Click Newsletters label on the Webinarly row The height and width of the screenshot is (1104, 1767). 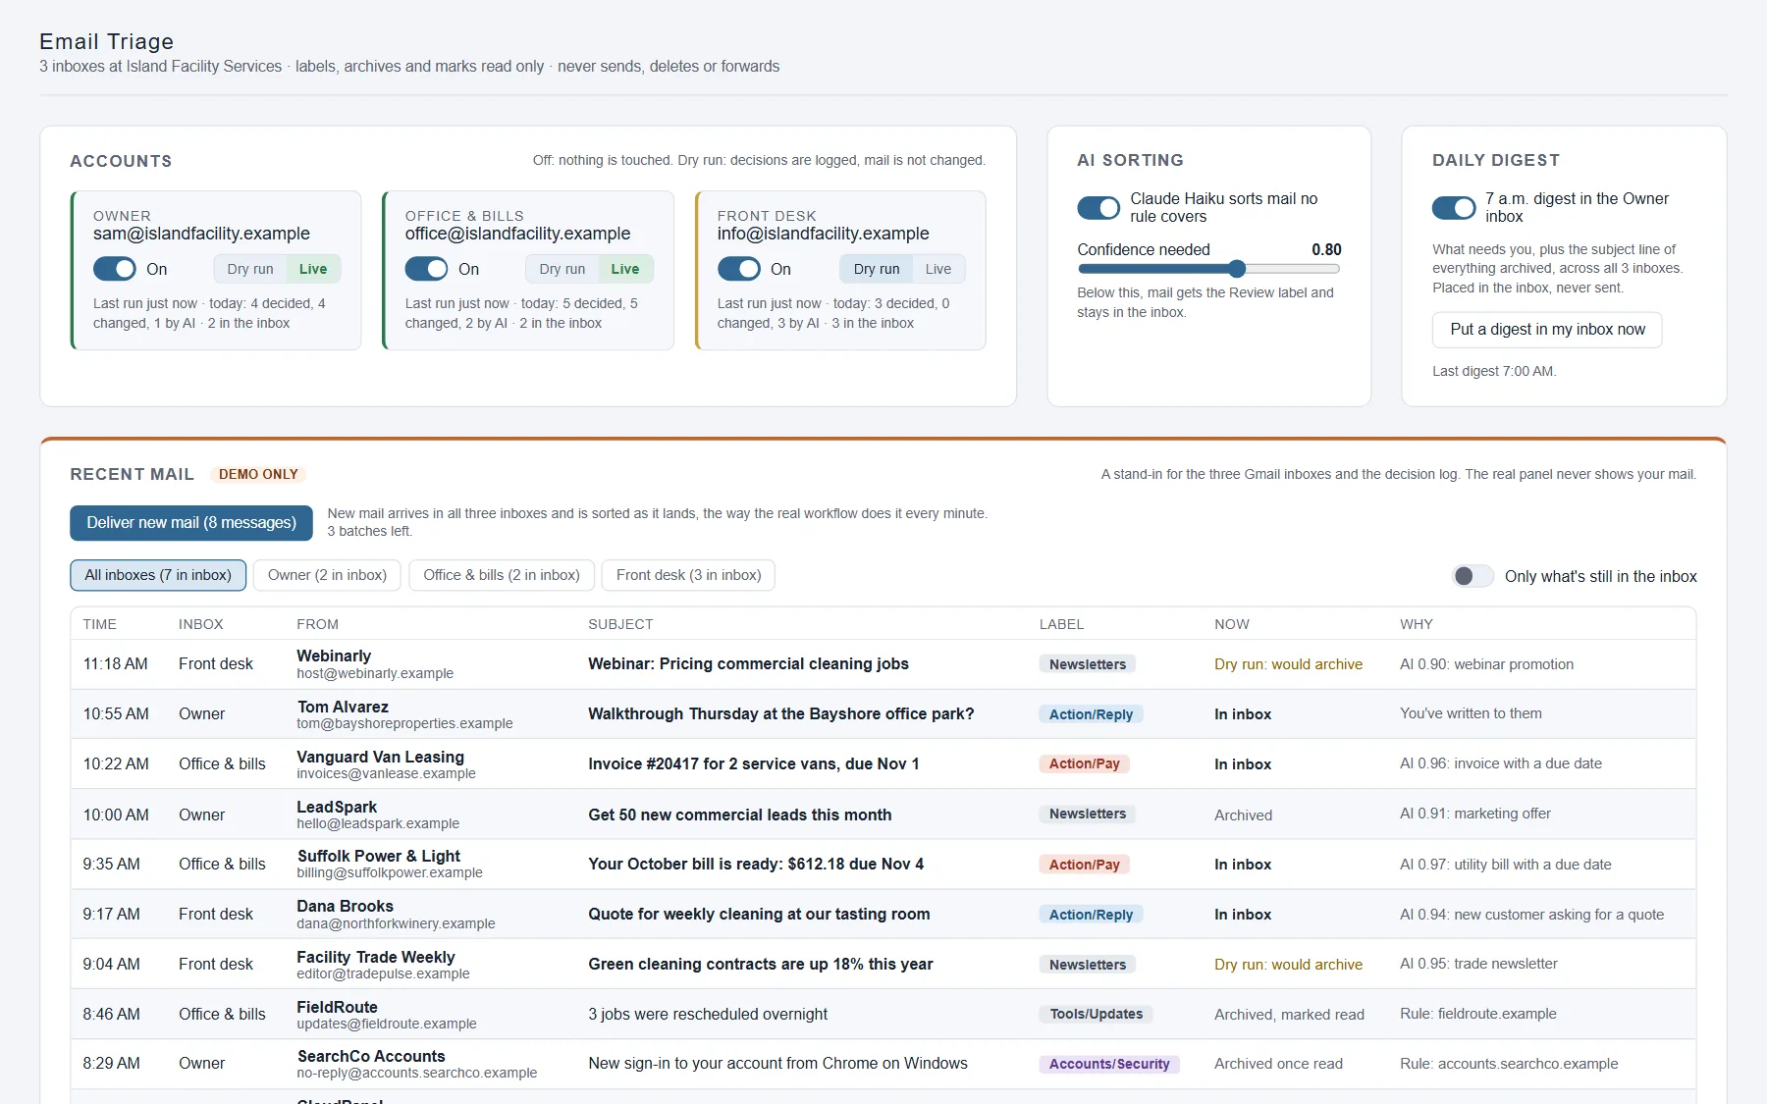[1088, 664]
